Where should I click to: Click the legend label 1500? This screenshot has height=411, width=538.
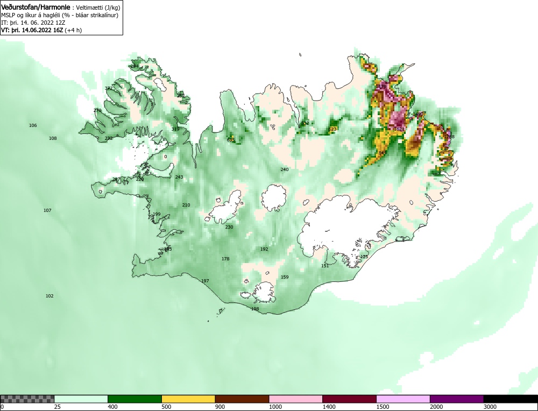click(383, 407)
